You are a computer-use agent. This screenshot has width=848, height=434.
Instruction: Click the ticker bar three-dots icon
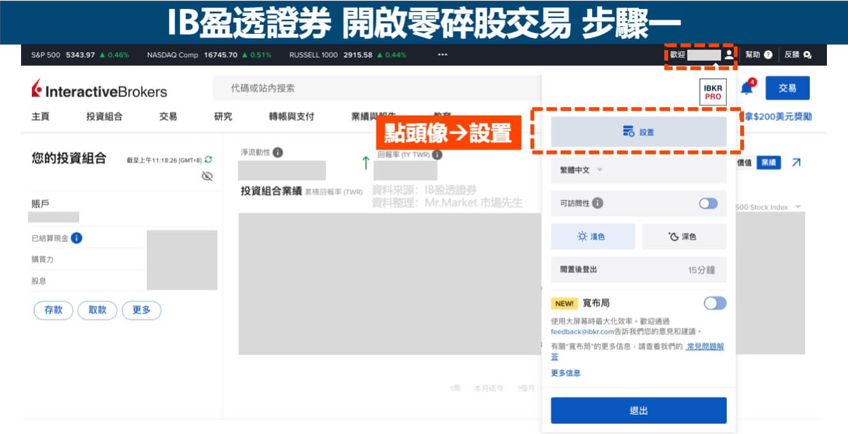[x=443, y=55]
